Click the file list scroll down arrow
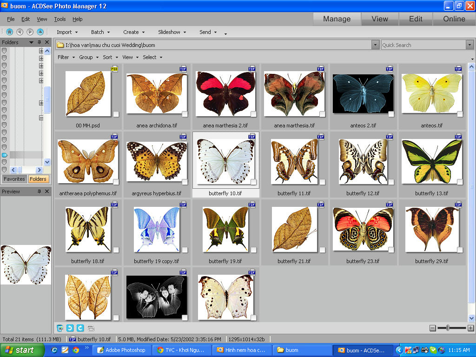The width and height of the screenshot is (476, 357). tap(471, 318)
